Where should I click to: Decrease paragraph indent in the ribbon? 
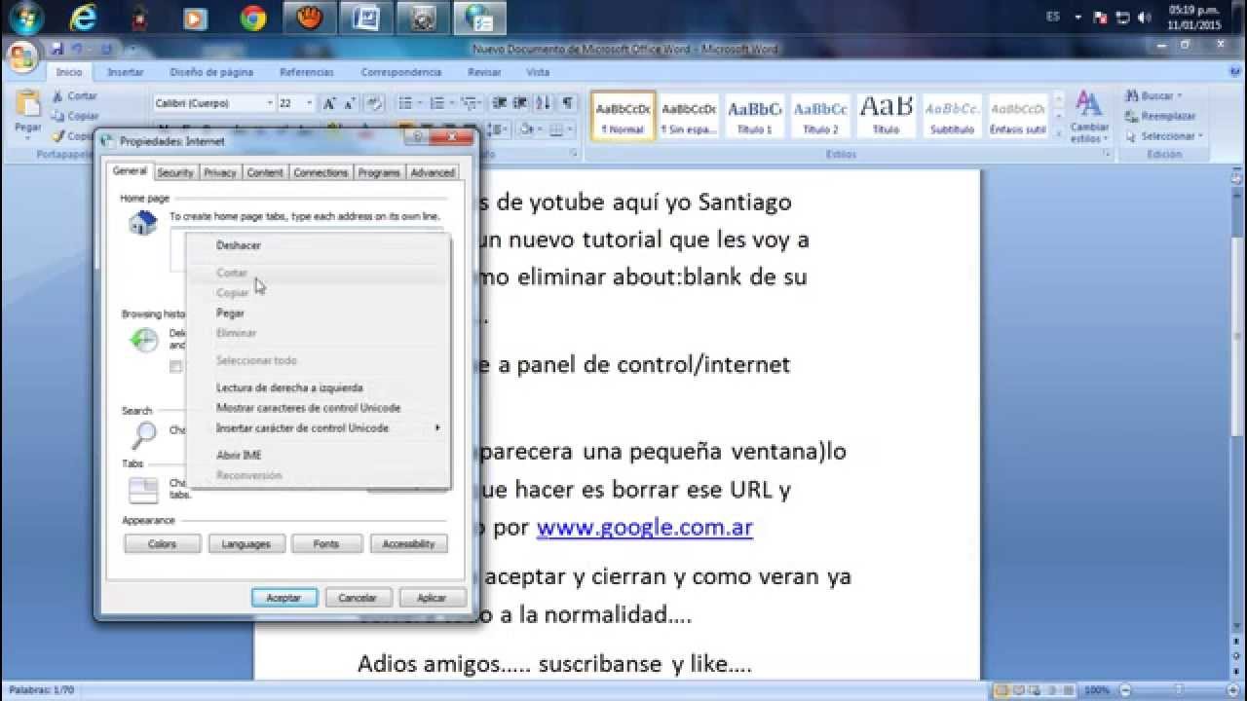click(499, 103)
